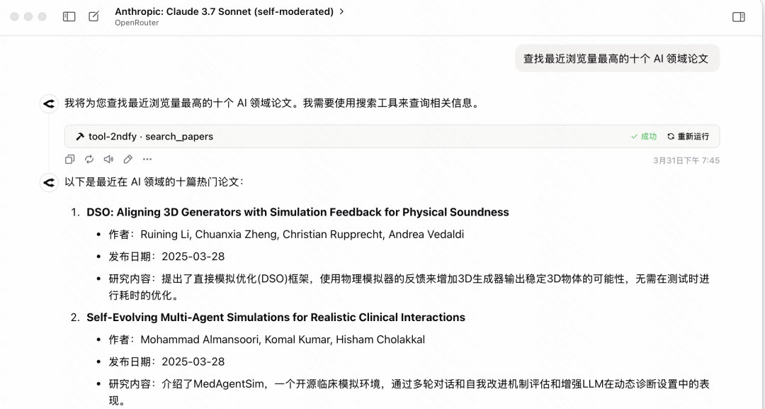Screen dimensions: 765x409
Task: Click the 重新运行 rerun button
Action: click(x=688, y=137)
